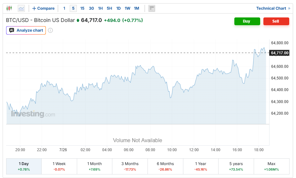Click the 18:00 time axis label

pos(259,150)
